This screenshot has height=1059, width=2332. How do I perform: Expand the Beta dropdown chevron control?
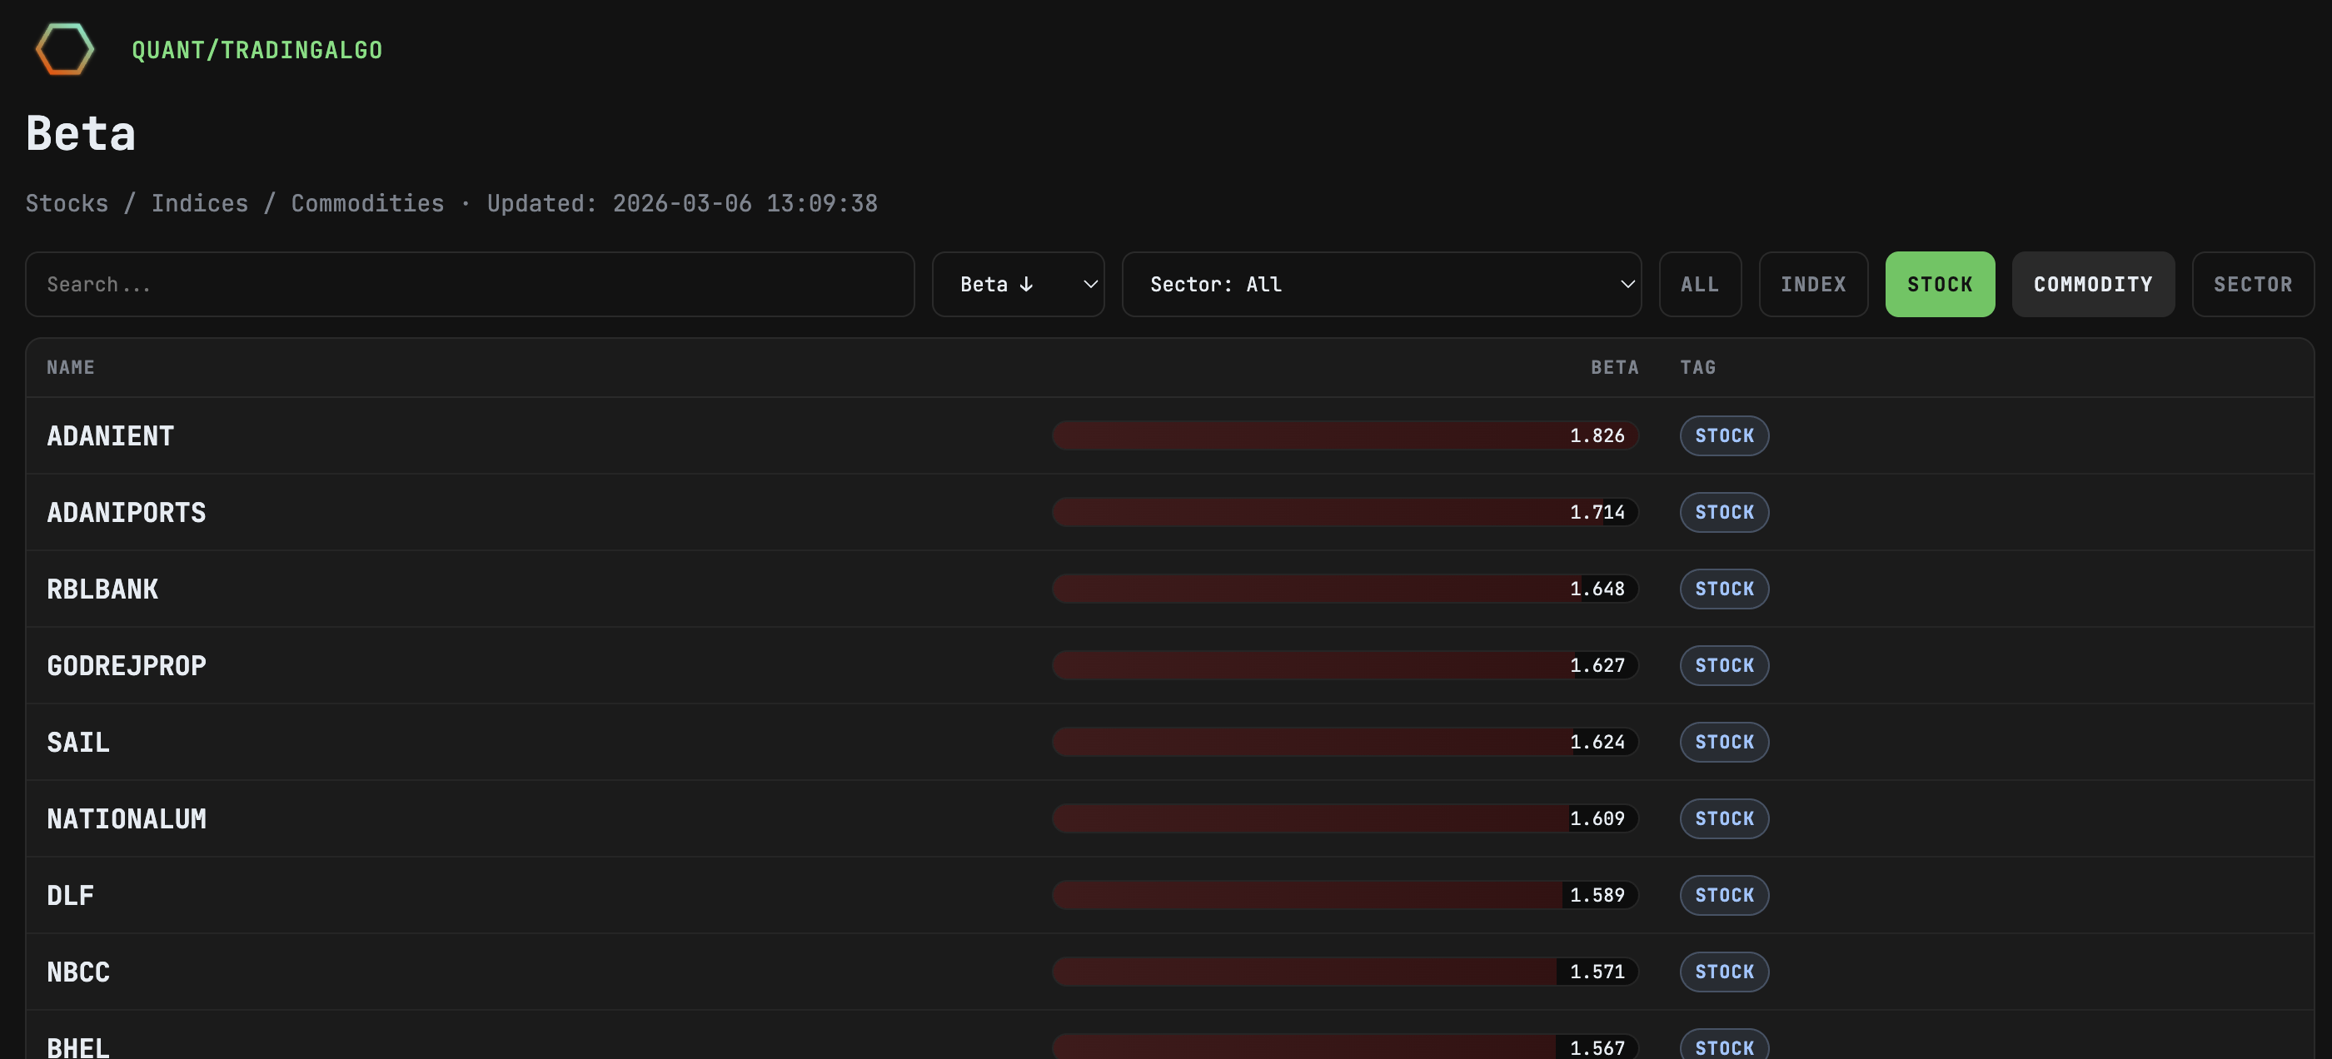[1090, 283]
